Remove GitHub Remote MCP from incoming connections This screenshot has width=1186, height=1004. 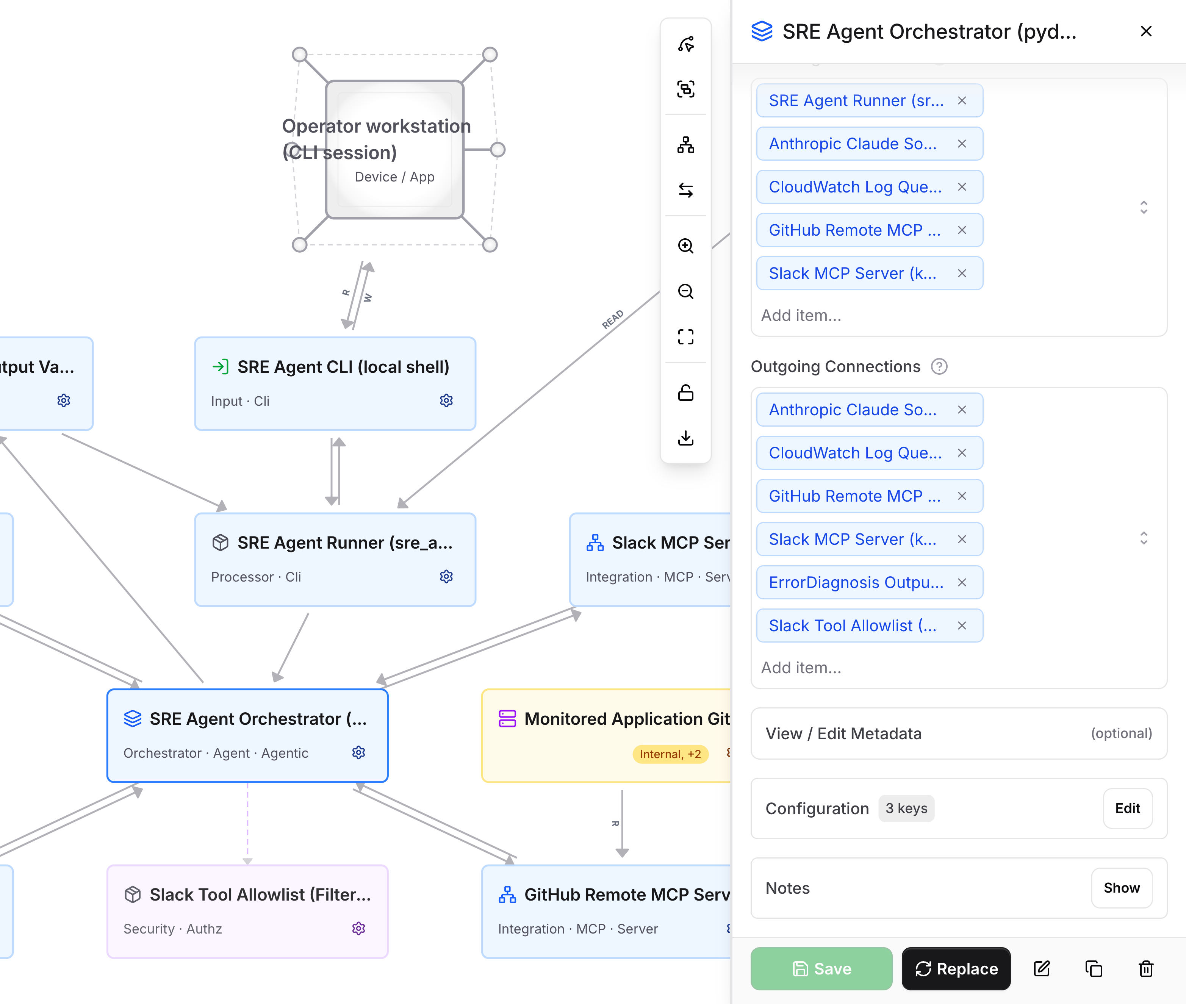click(x=962, y=230)
